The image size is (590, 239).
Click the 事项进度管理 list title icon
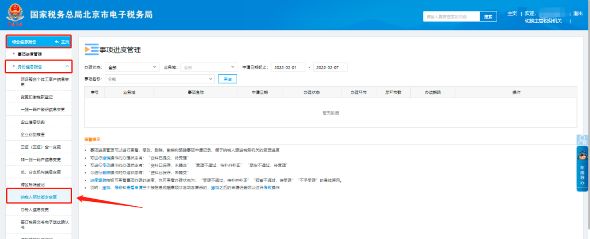(91, 50)
